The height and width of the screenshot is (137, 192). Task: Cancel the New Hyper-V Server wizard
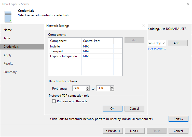pos(179,131)
